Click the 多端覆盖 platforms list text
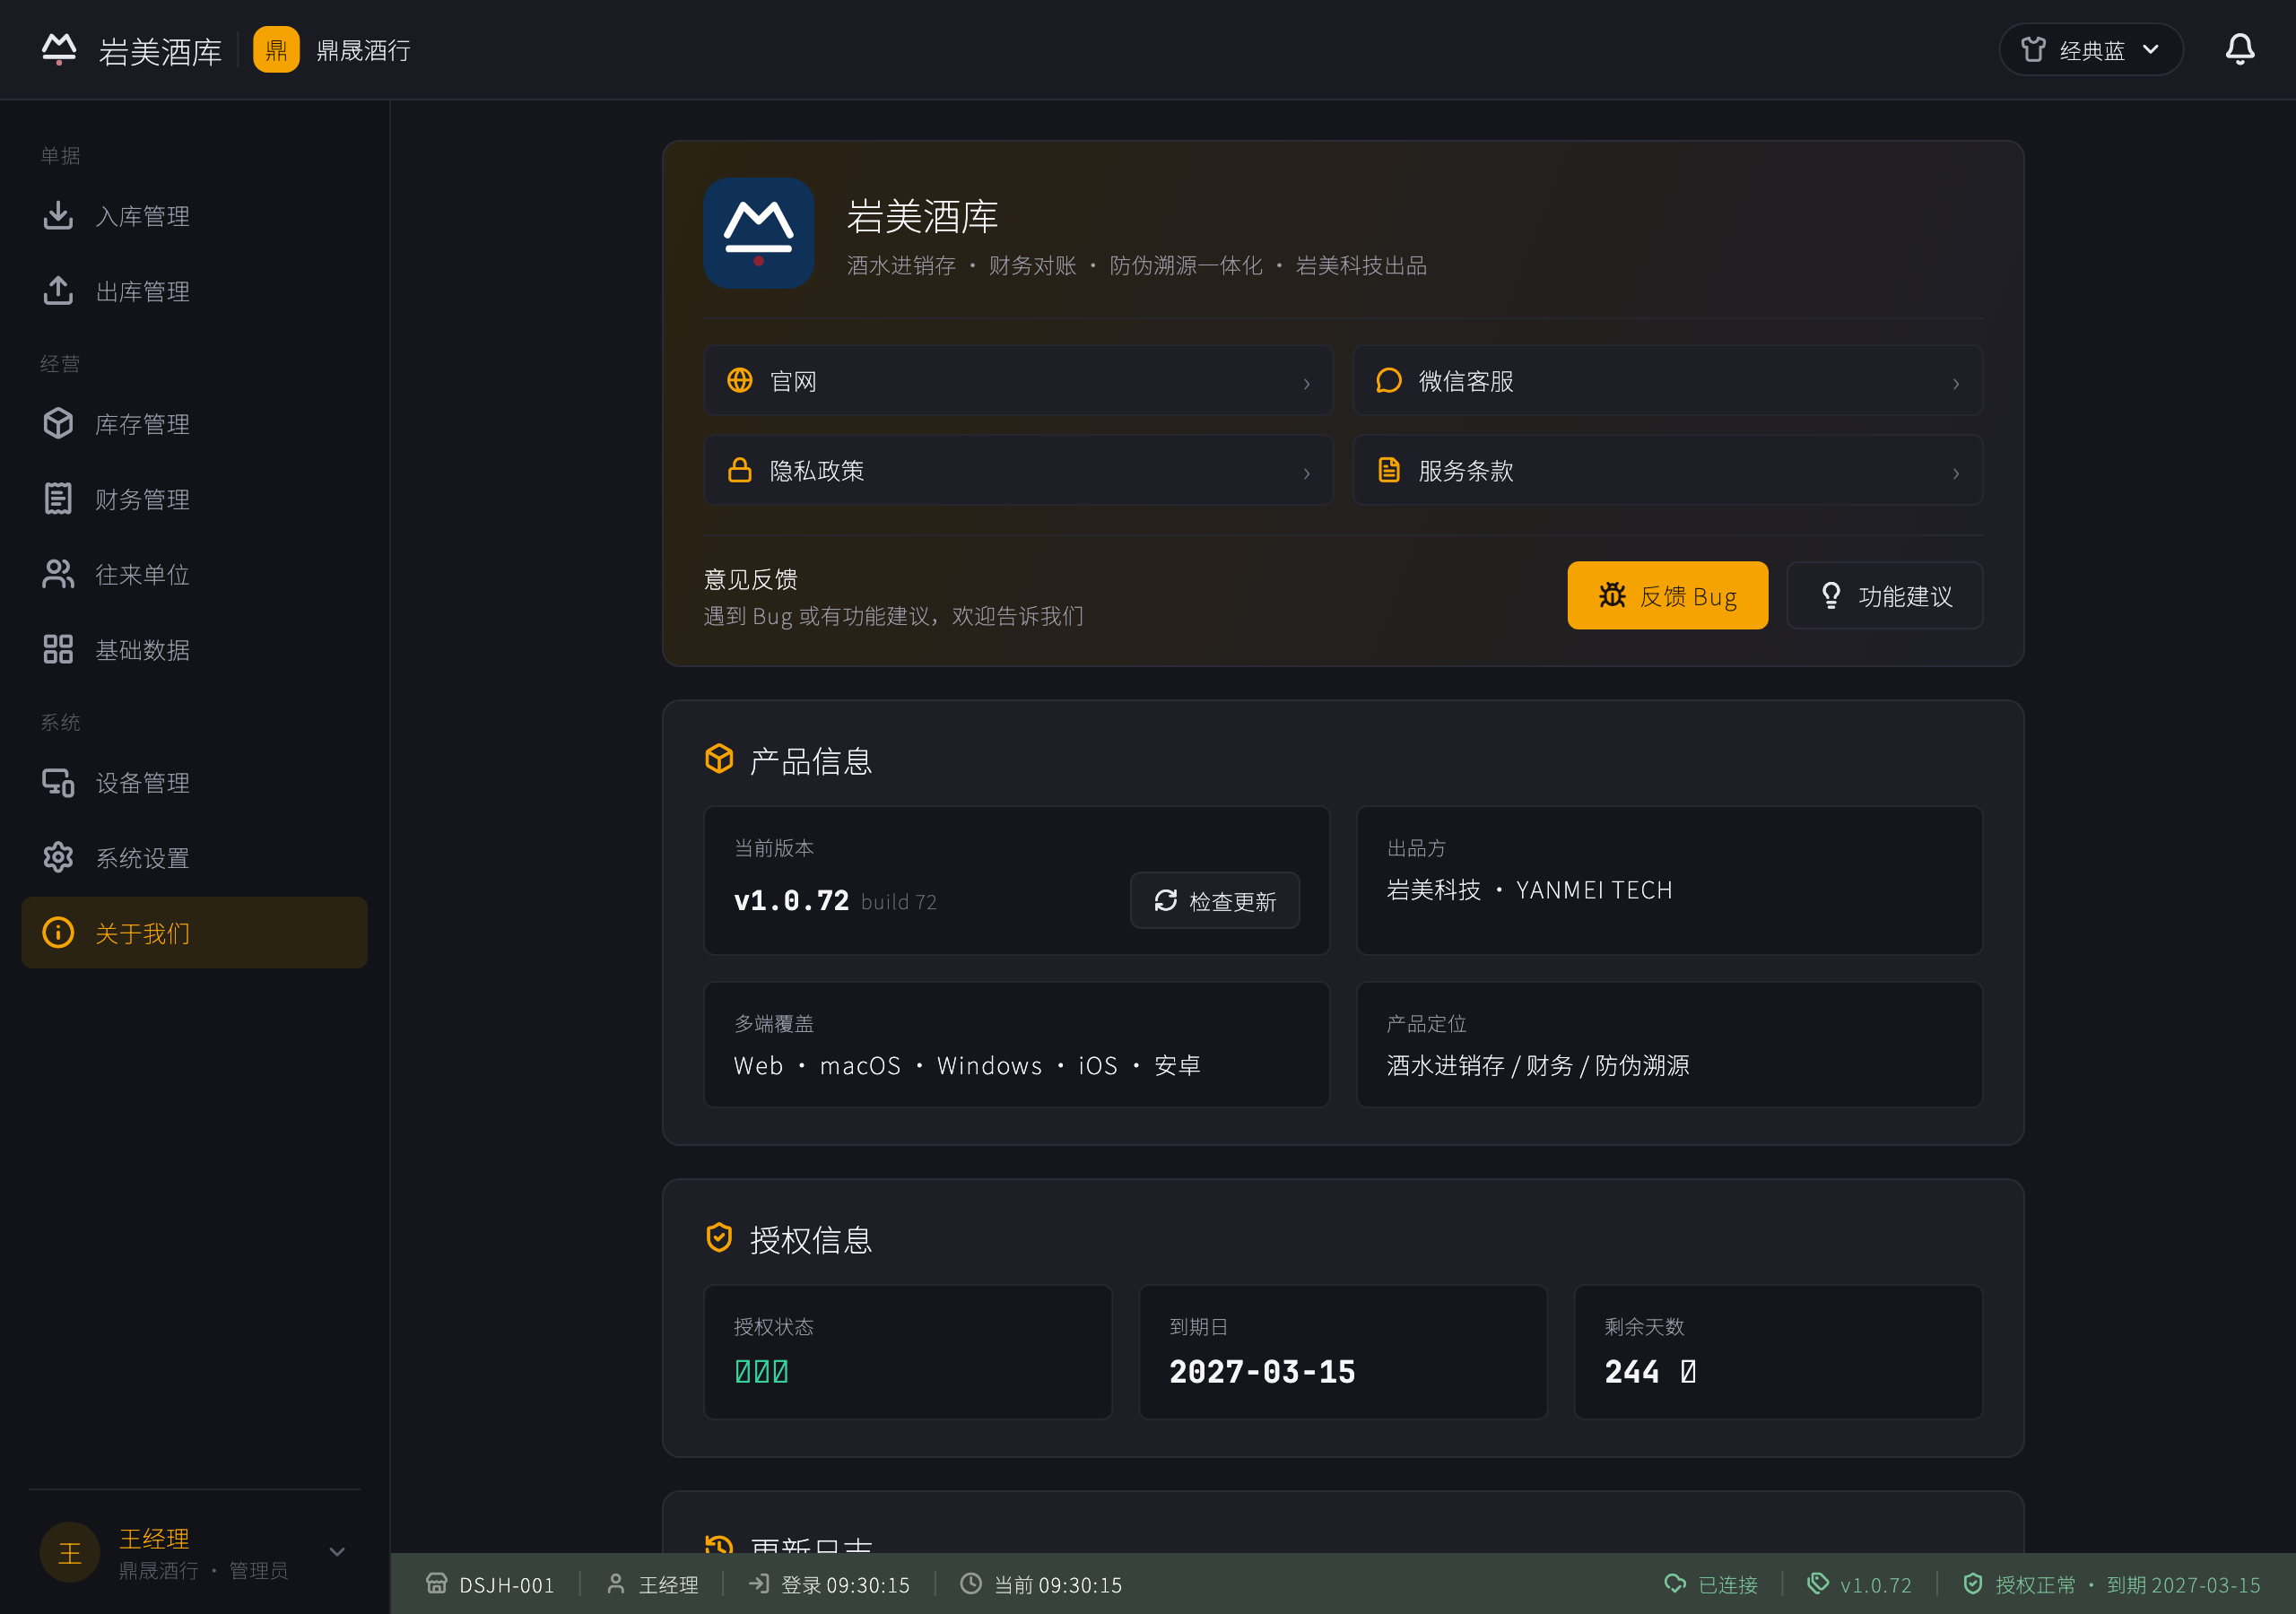The height and width of the screenshot is (1614, 2296). click(967, 1066)
